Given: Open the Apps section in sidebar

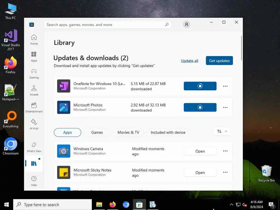Looking at the screenshot, I should tap(34, 57).
